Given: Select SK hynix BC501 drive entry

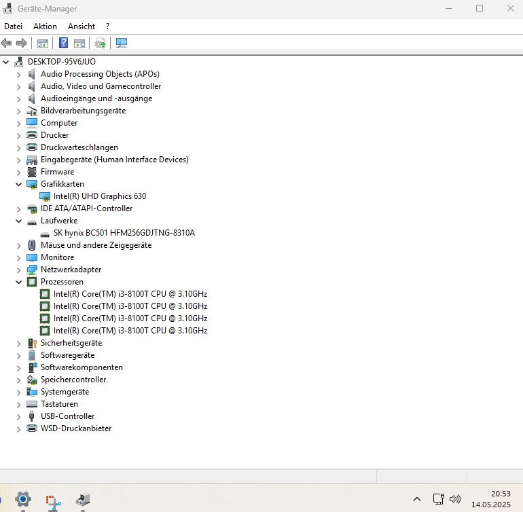Looking at the screenshot, I should click(124, 233).
